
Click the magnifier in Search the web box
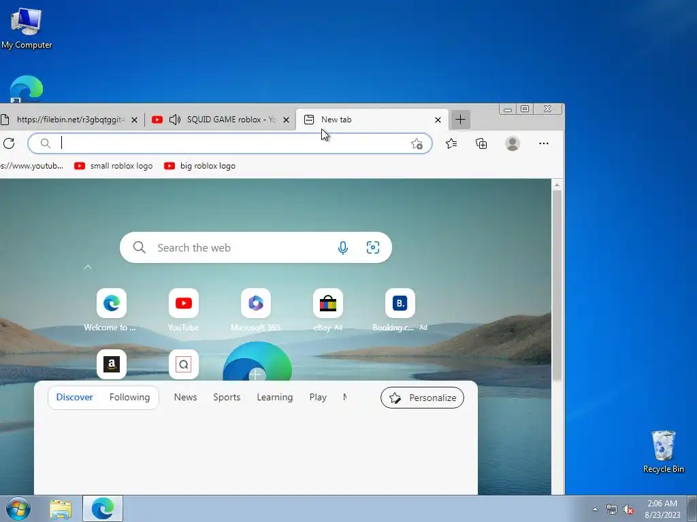139,247
